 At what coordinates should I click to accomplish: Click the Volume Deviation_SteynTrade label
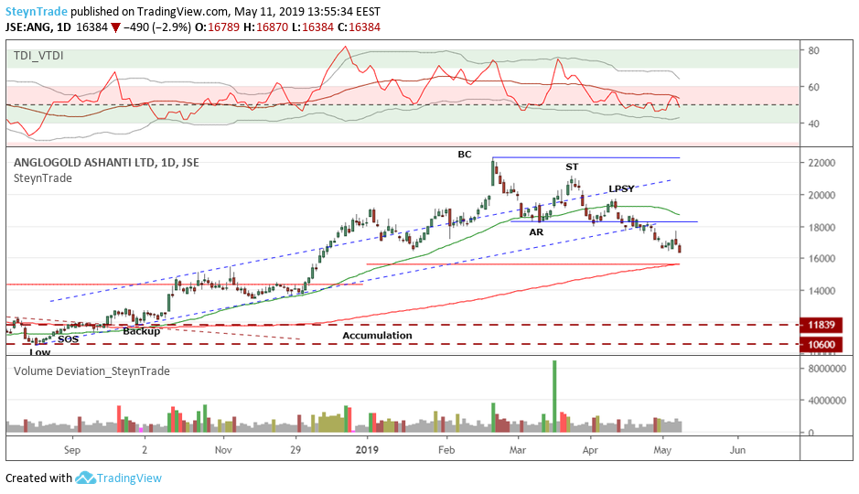point(91,371)
